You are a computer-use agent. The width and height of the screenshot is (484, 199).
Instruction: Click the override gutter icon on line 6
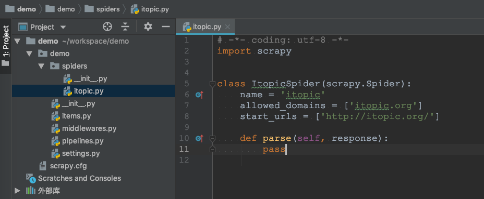click(x=200, y=95)
